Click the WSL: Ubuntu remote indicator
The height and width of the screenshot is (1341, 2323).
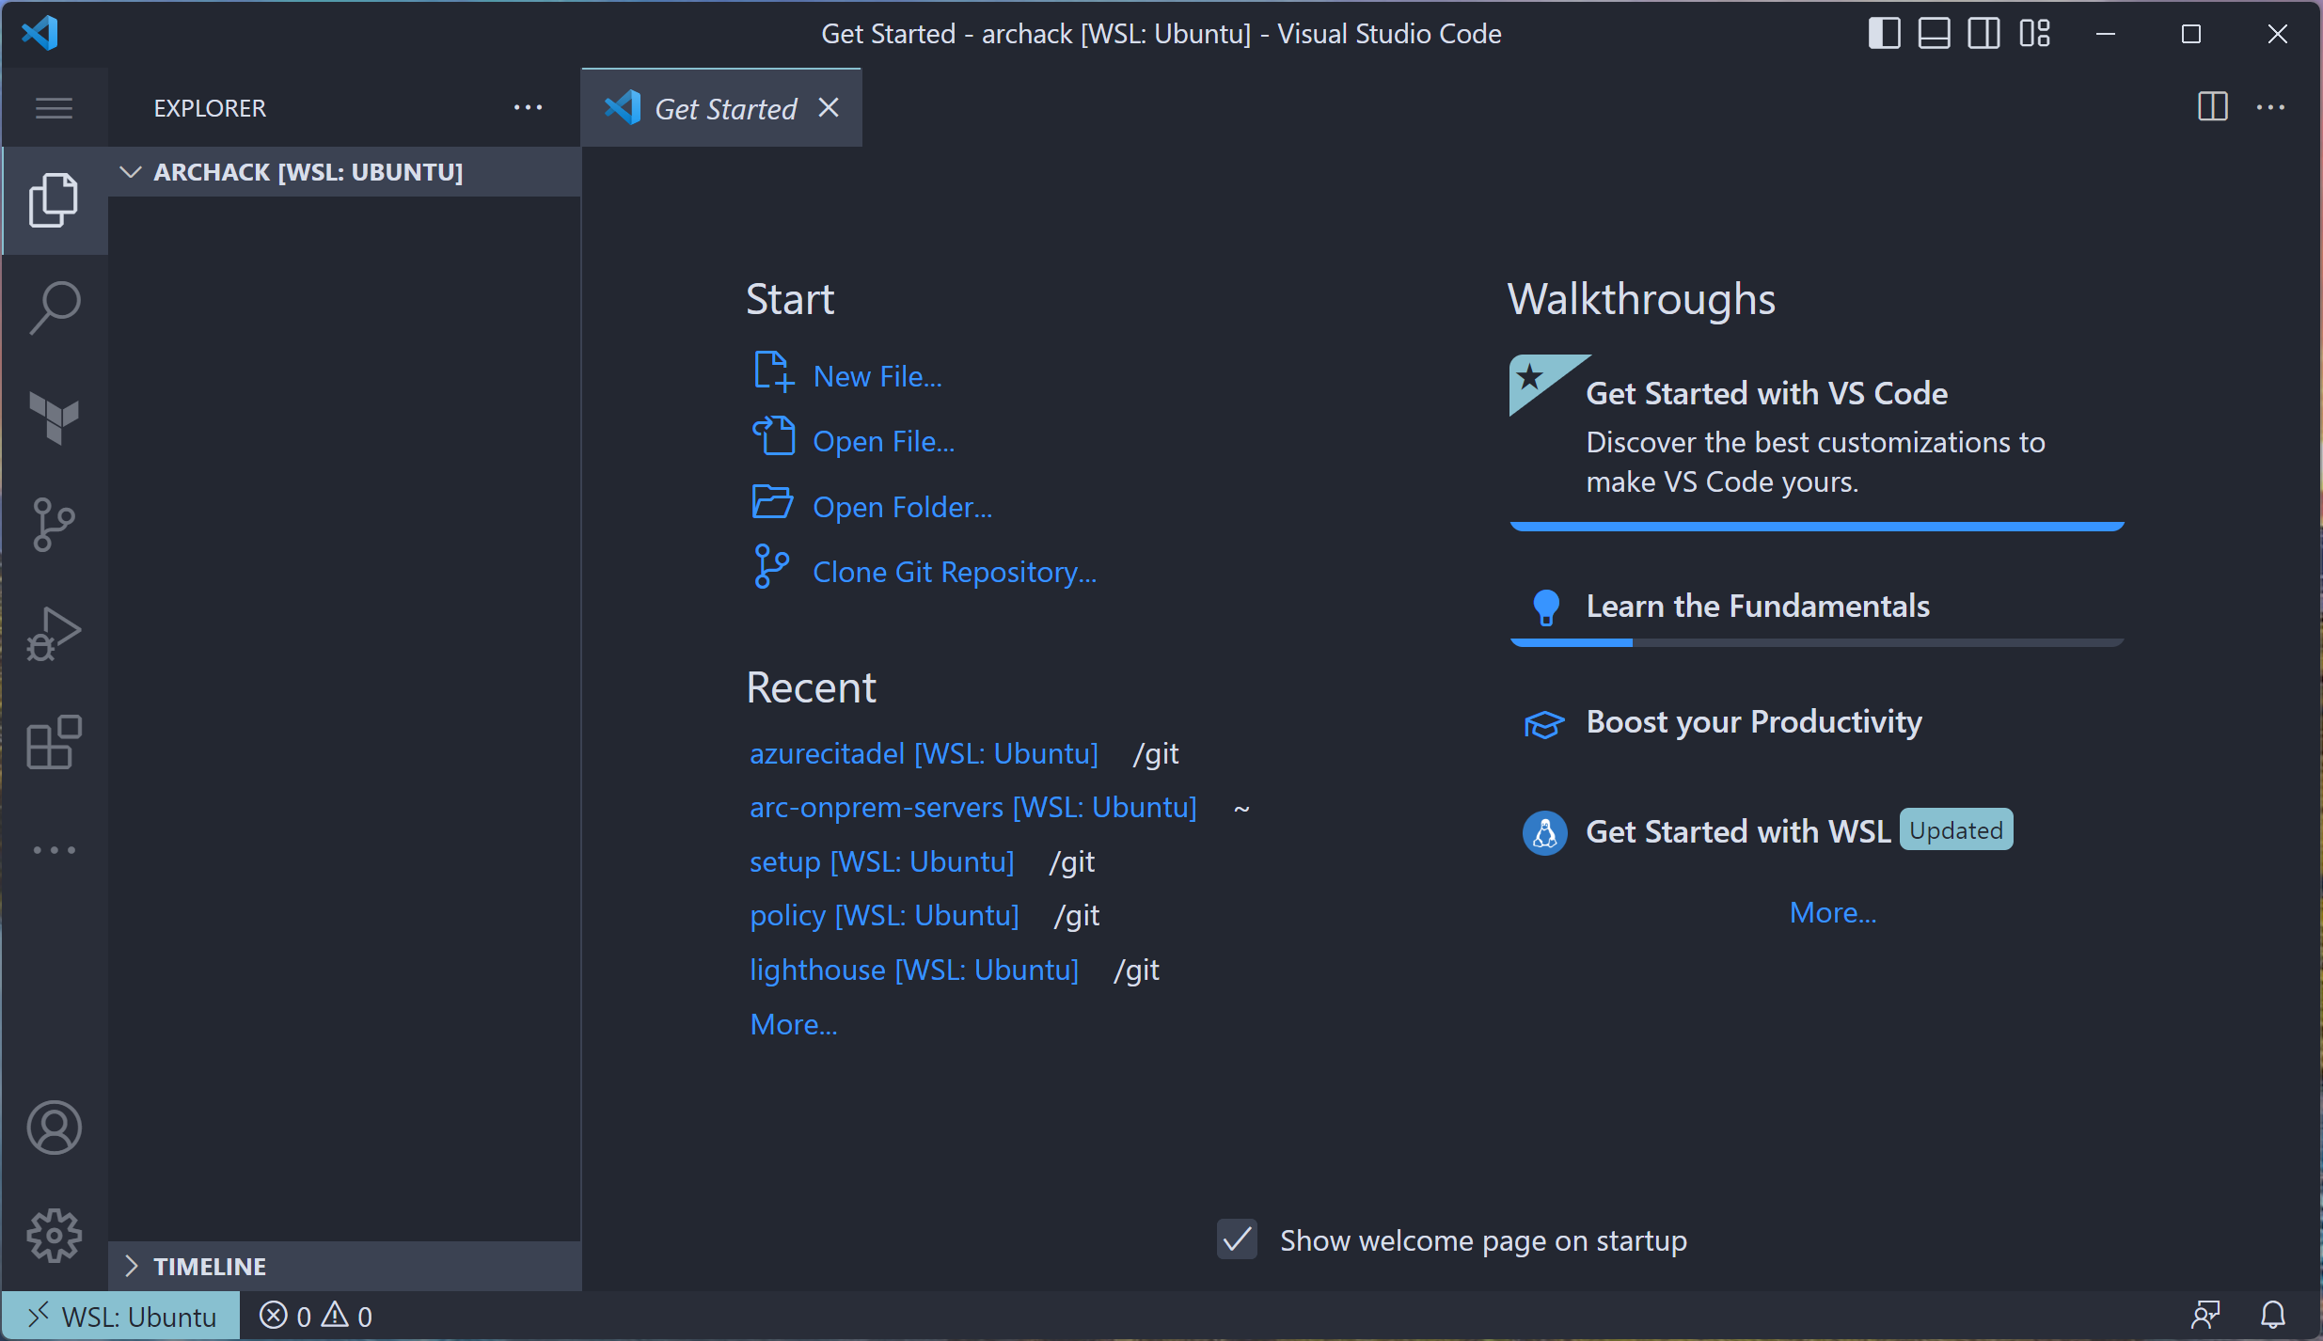(120, 1315)
